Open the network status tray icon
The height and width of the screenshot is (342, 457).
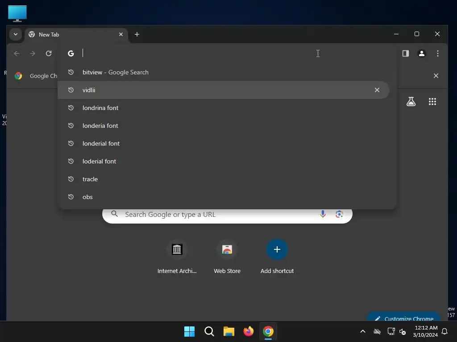(x=391, y=331)
